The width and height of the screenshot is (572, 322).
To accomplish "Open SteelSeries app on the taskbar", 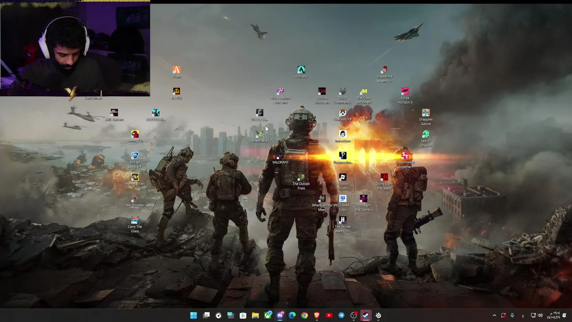I will 378,315.
